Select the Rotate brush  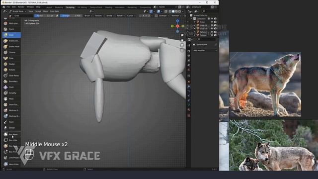(x=11, y=70)
